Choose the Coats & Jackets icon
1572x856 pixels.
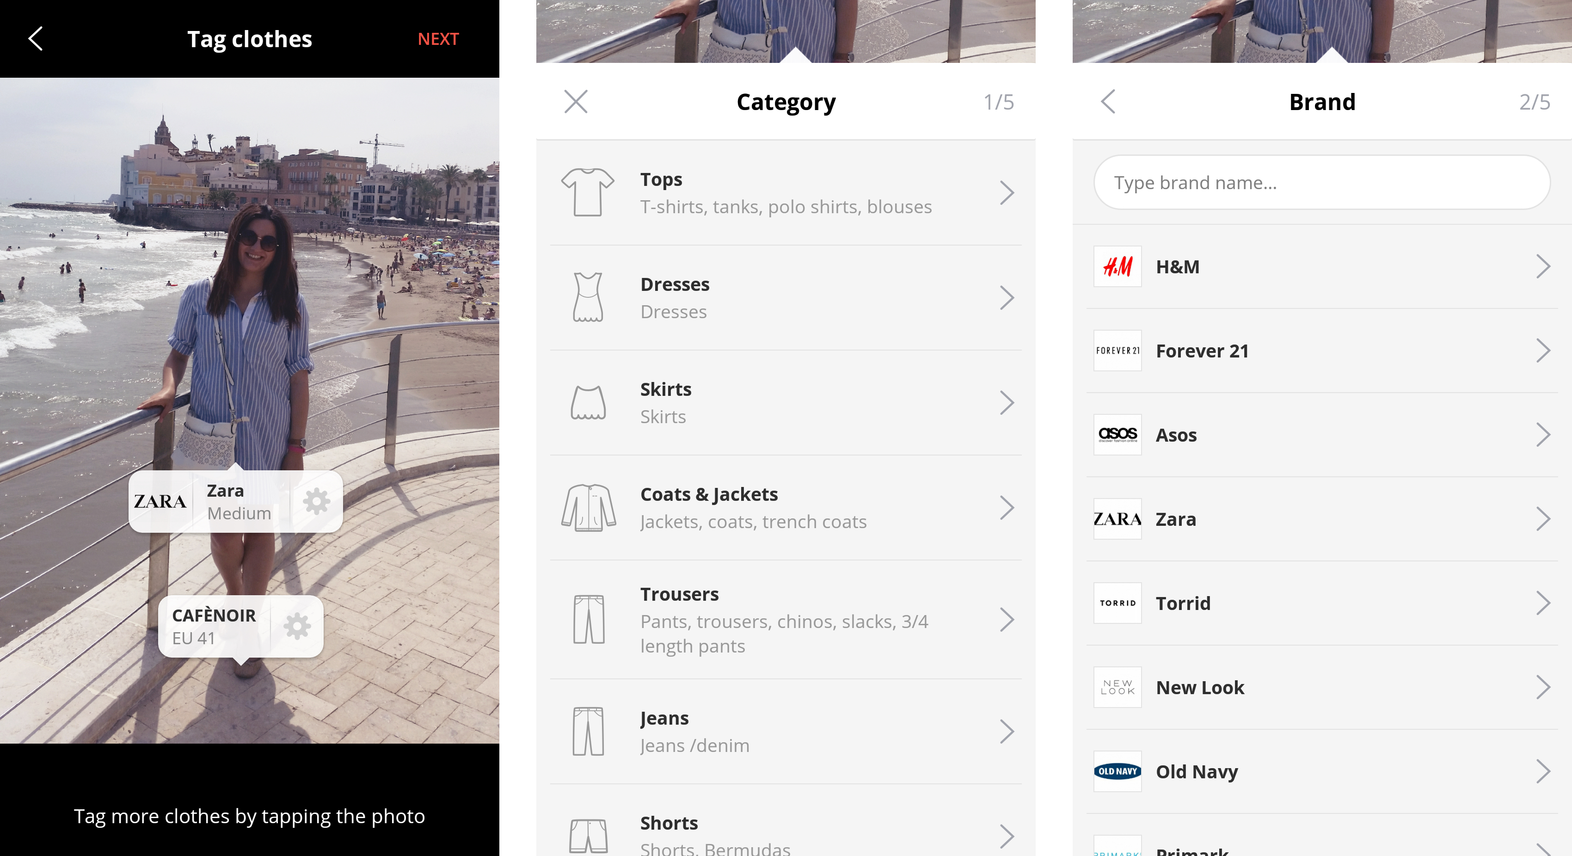pyautogui.click(x=588, y=507)
